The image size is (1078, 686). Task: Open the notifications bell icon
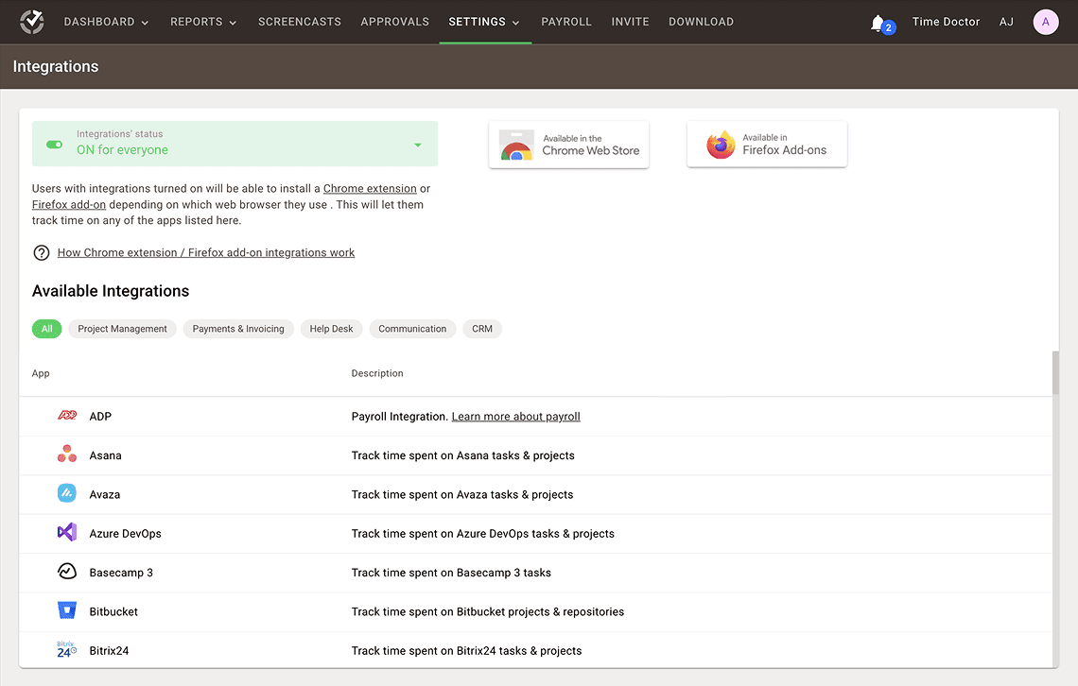tap(878, 24)
